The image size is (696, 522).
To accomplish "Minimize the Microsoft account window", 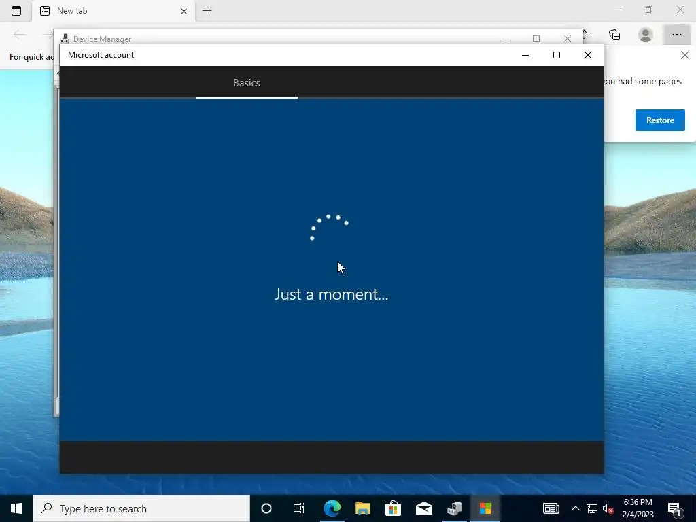I will tap(525, 55).
